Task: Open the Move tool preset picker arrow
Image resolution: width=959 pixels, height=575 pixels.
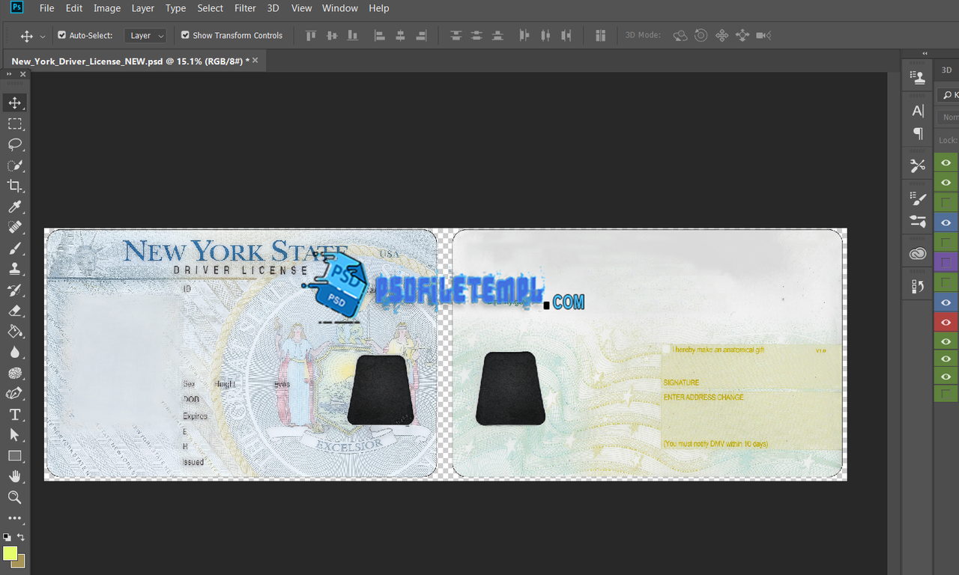Action: 43,35
